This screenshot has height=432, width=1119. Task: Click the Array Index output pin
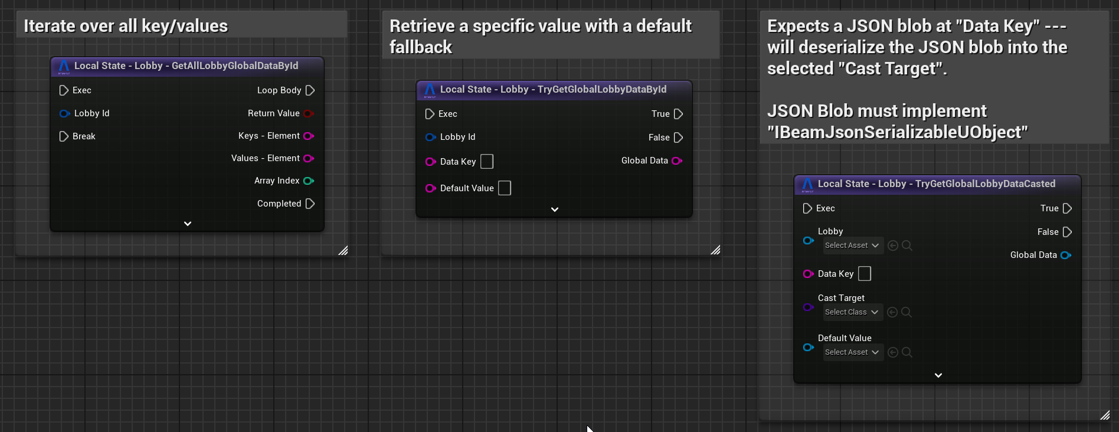click(308, 181)
